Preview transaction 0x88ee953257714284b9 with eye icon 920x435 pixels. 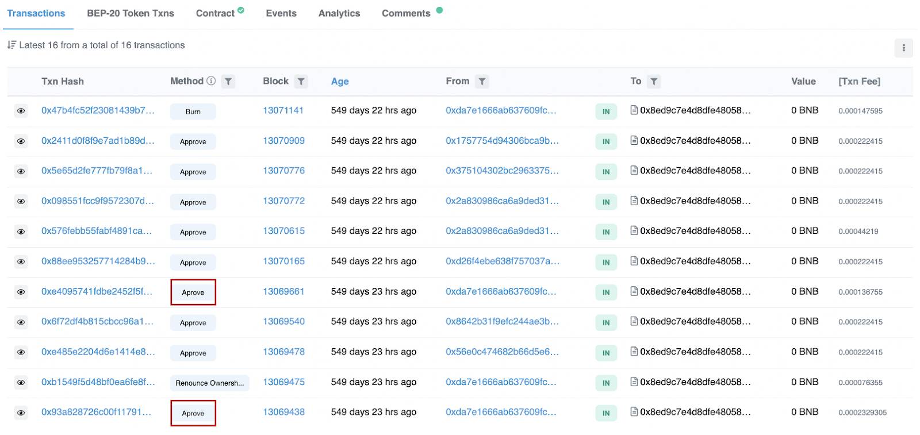pos(21,261)
